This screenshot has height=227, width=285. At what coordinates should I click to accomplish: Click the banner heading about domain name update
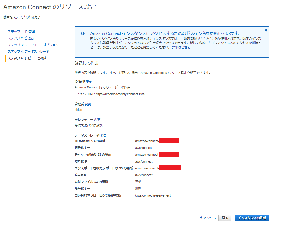(x=165, y=33)
